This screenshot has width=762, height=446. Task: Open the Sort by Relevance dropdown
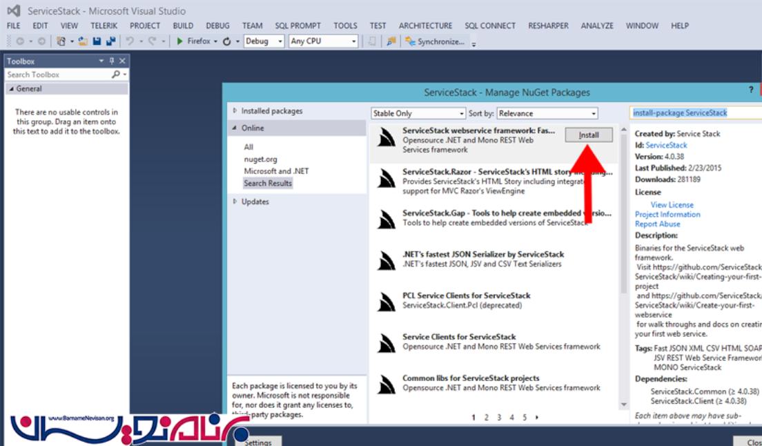pyautogui.click(x=547, y=113)
